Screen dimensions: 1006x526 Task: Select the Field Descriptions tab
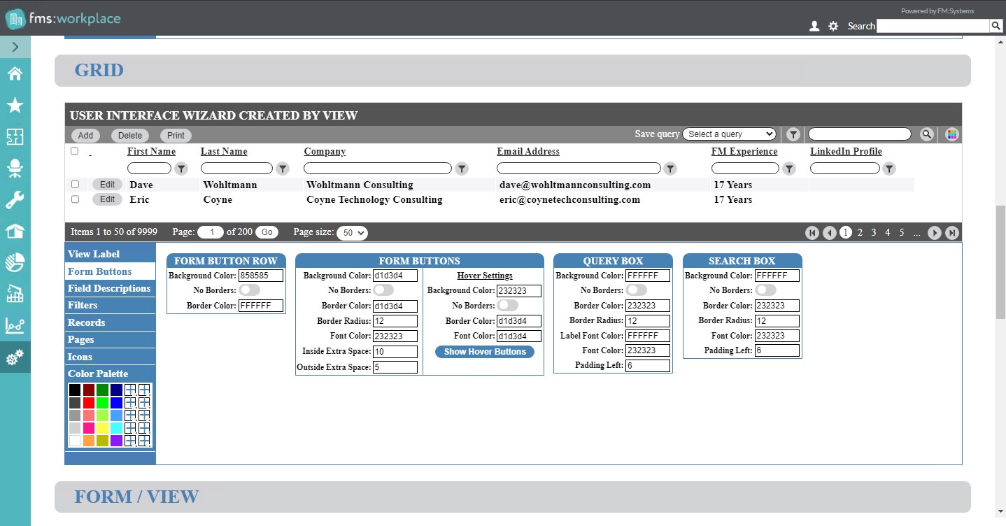point(109,288)
